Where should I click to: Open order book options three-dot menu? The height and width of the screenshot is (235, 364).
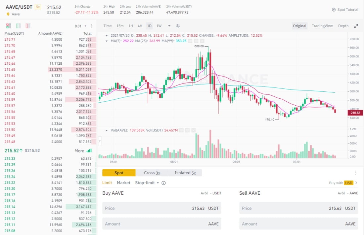click(x=91, y=26)
